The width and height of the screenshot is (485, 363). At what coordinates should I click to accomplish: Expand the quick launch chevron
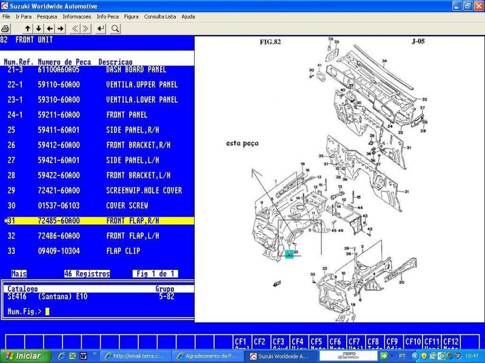95,354
